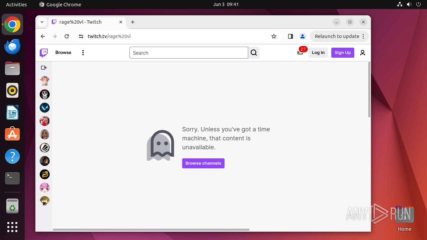Open the striped-circle logo channel

coord(45,148)
